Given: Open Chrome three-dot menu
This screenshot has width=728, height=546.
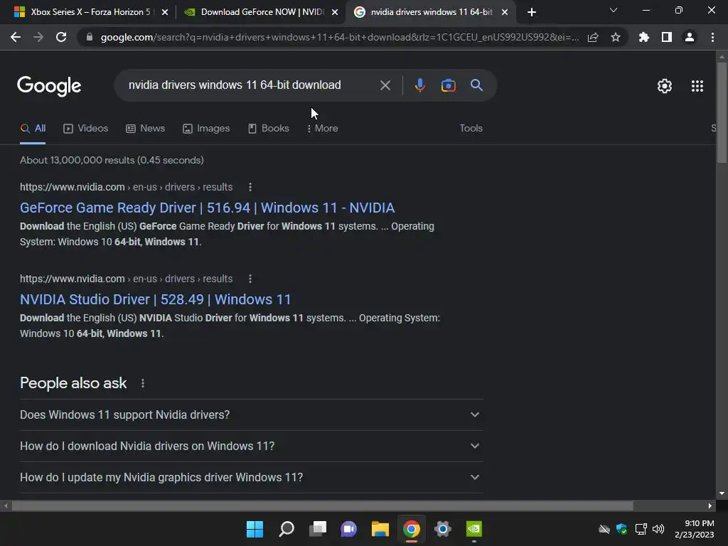Looking at the screenshot, I should 712,37.
